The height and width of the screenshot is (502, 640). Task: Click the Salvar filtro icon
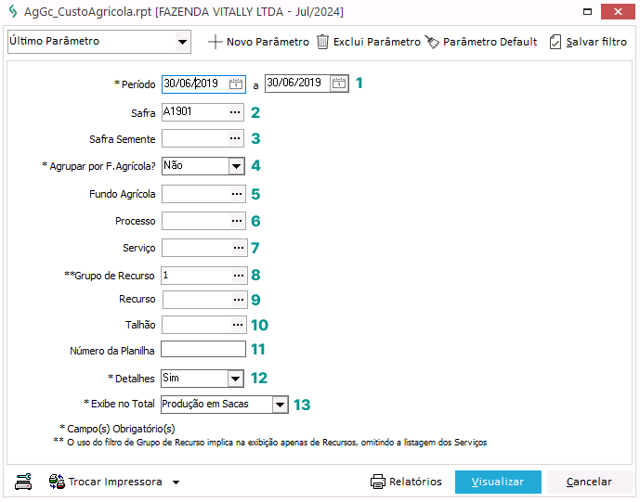coord(555,42)
